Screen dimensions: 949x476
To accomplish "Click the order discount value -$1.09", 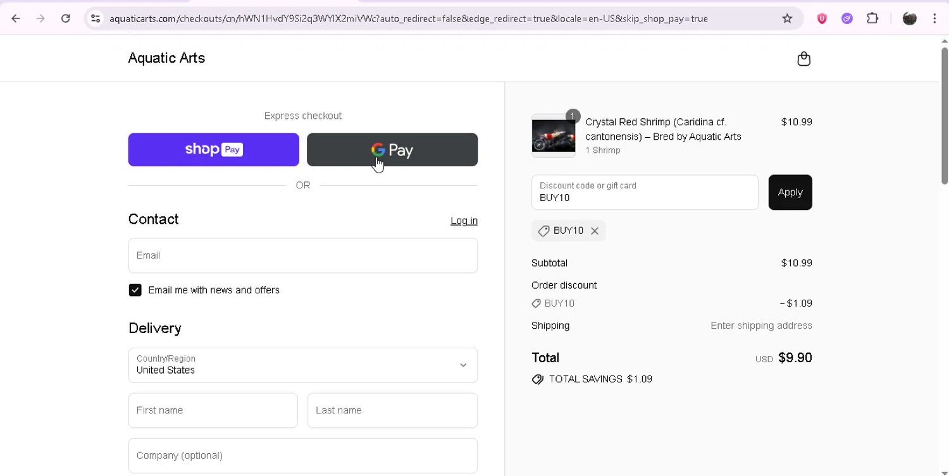I will (796, 303).
